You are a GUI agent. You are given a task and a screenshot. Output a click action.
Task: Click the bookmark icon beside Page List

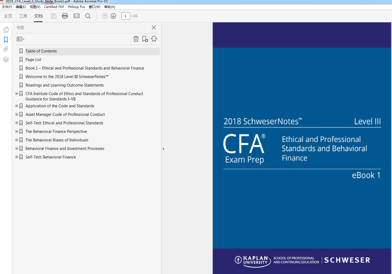21,60
